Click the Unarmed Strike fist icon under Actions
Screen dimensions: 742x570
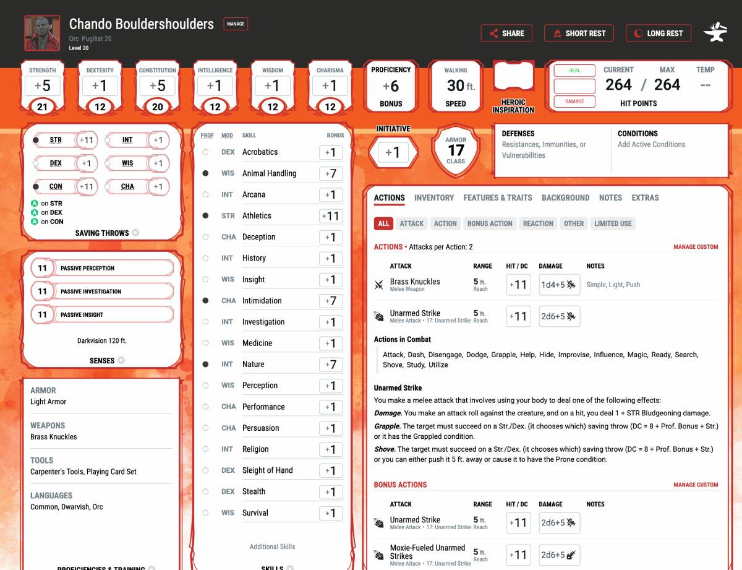pos(379,316)
